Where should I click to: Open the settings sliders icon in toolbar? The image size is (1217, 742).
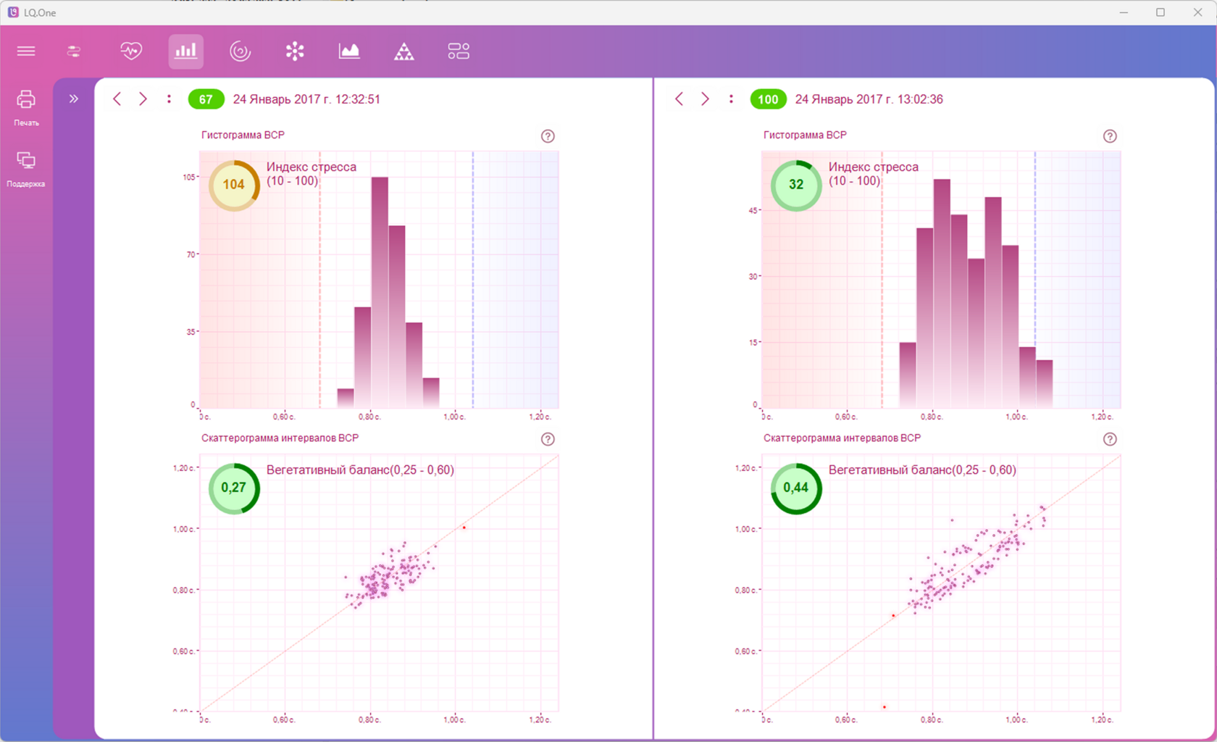point(74,51)
